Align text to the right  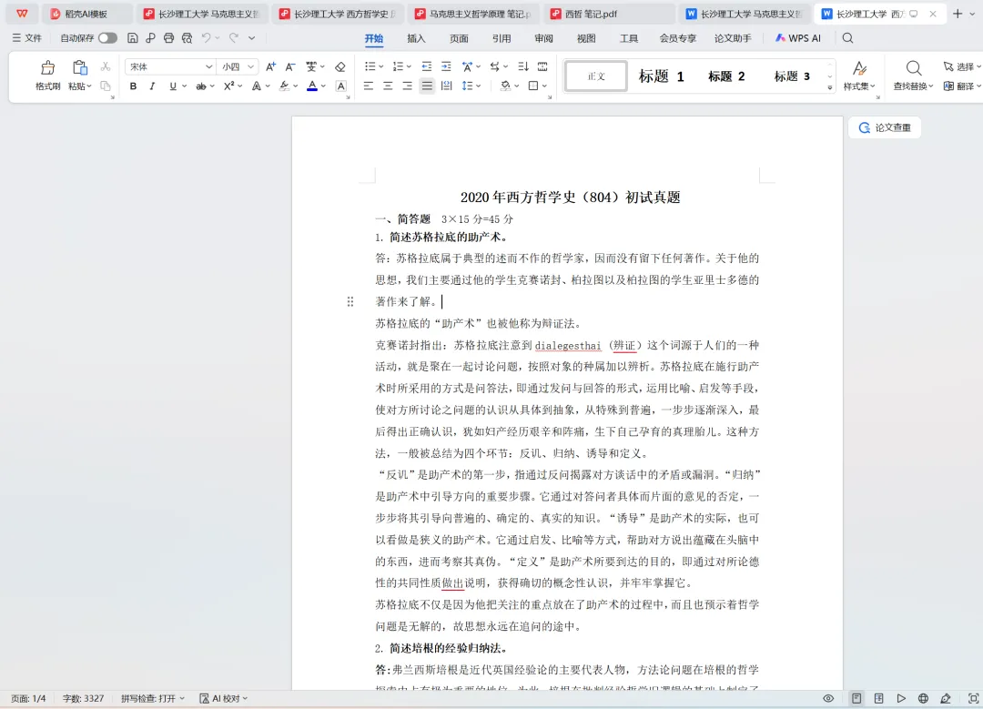(408, 86)
